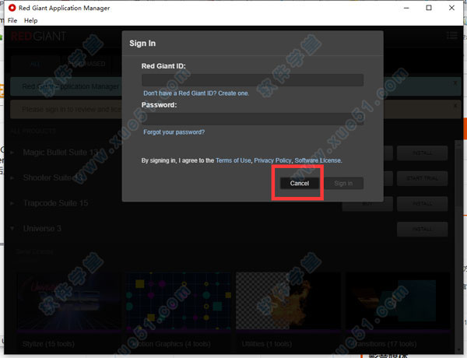Screen dimensions: 467x358
Task: Open the Motion Graphics tools thumbnail
Action: pyautogui.click(x=178, y=301)
